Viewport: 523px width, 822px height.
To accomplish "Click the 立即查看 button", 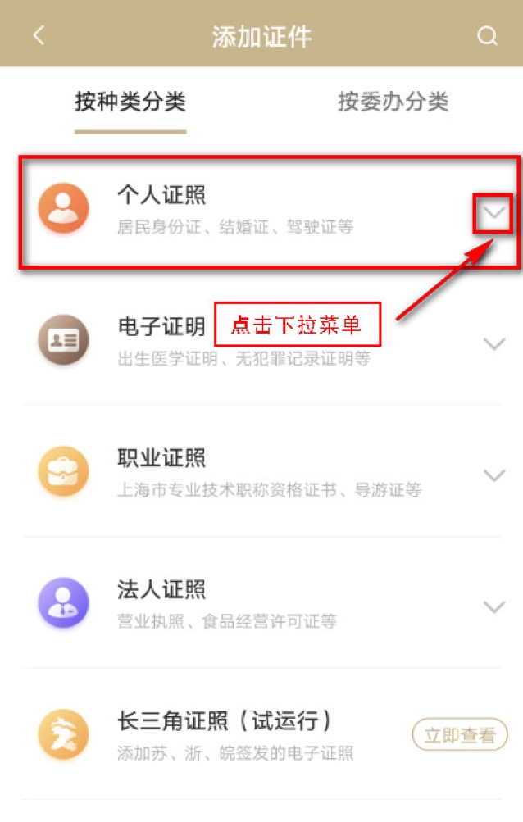I will tap(460, 735).
